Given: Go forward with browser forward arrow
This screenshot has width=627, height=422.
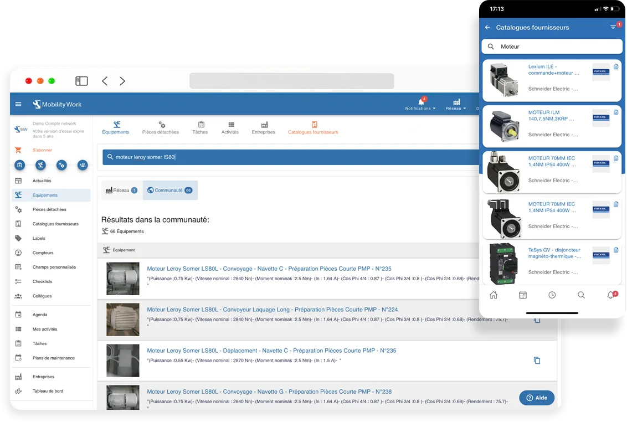Looking at the screenshot, I should (122, 81).
